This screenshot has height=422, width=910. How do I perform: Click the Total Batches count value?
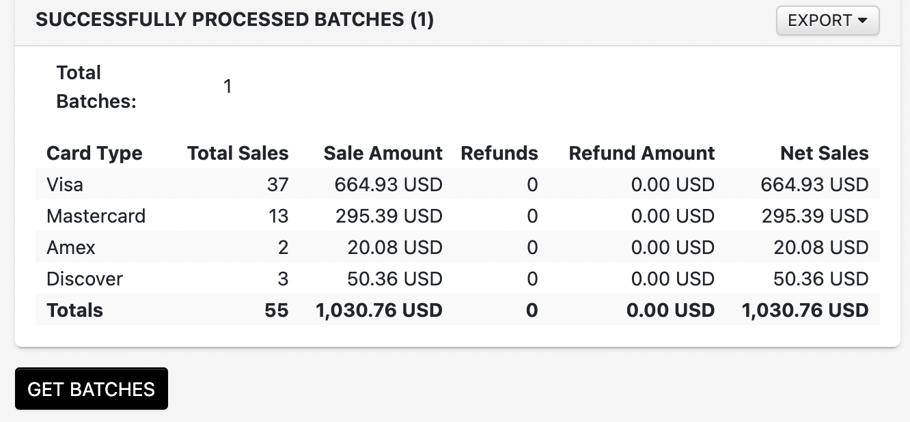click(227, 86)
